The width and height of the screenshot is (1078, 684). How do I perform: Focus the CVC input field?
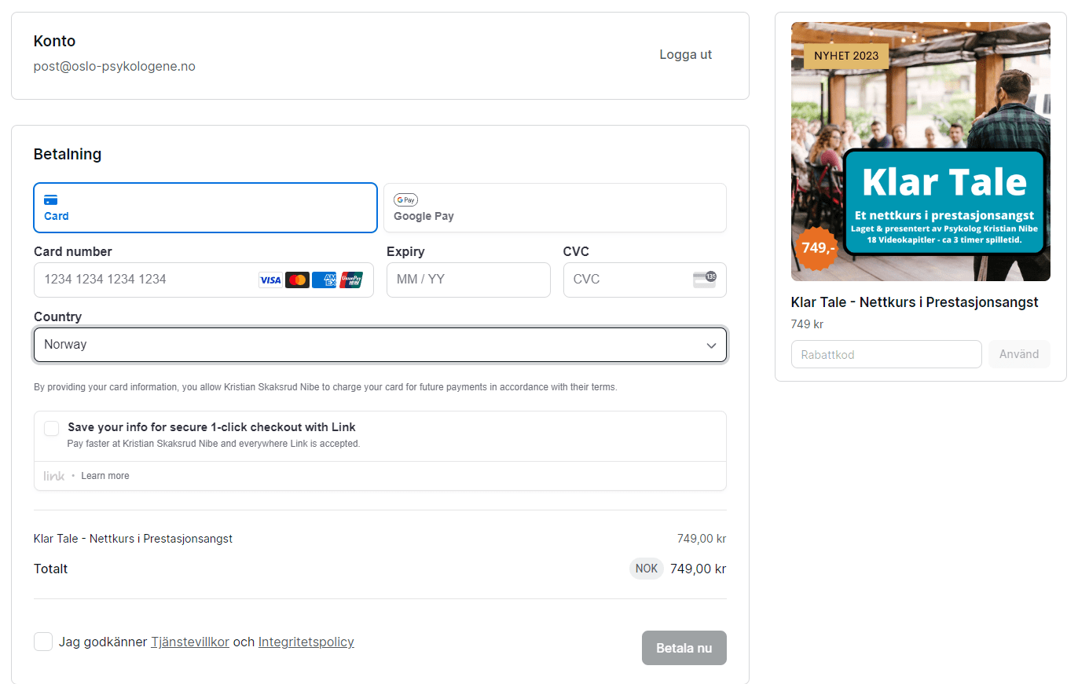pos(645,280)
